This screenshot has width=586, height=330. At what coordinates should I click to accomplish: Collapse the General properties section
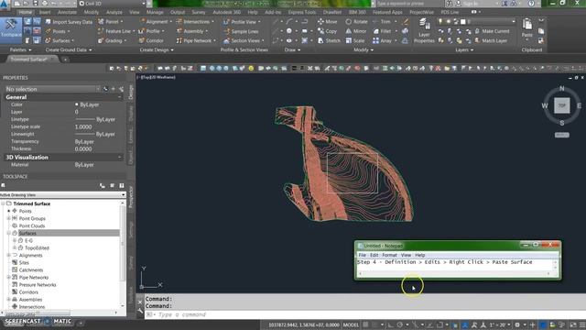pyautogui.click(x=120, y=97)
